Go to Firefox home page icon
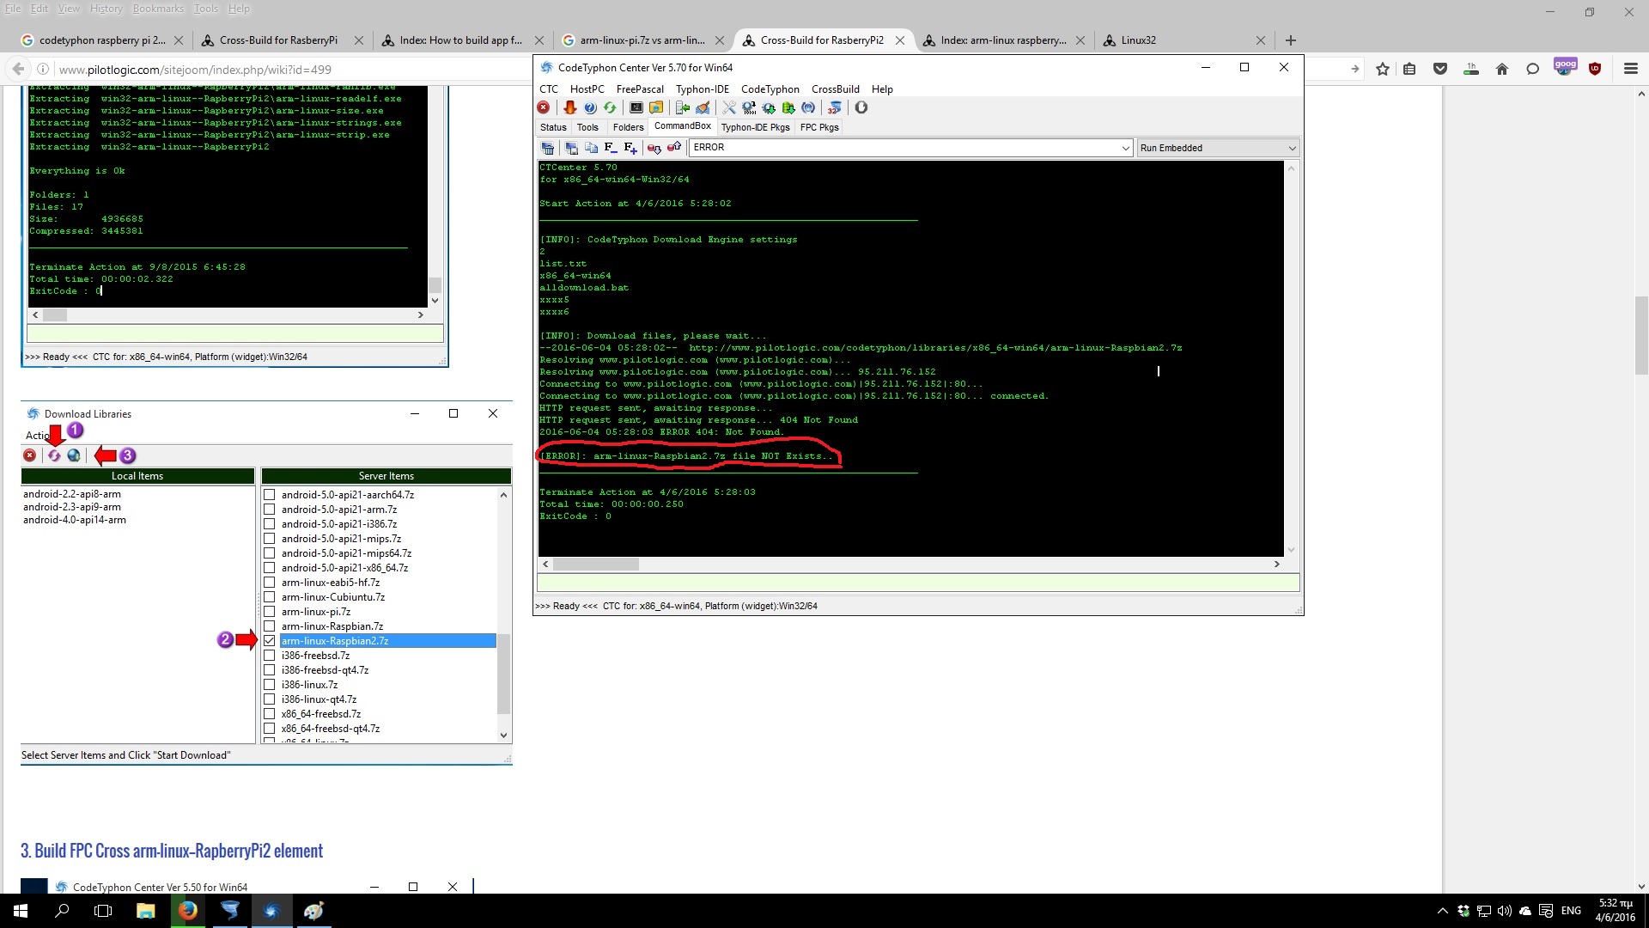 (1502, 70)
